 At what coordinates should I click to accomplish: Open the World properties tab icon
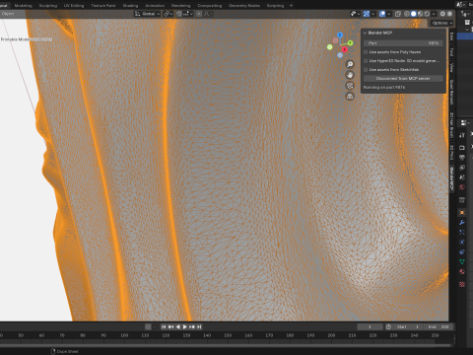(x=462, y=187)
